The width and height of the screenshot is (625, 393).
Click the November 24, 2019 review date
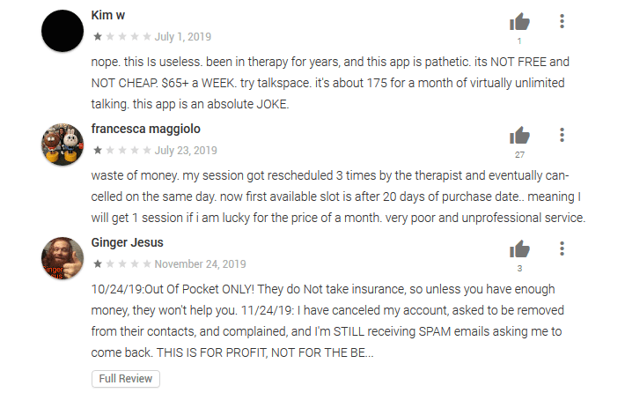201,264
